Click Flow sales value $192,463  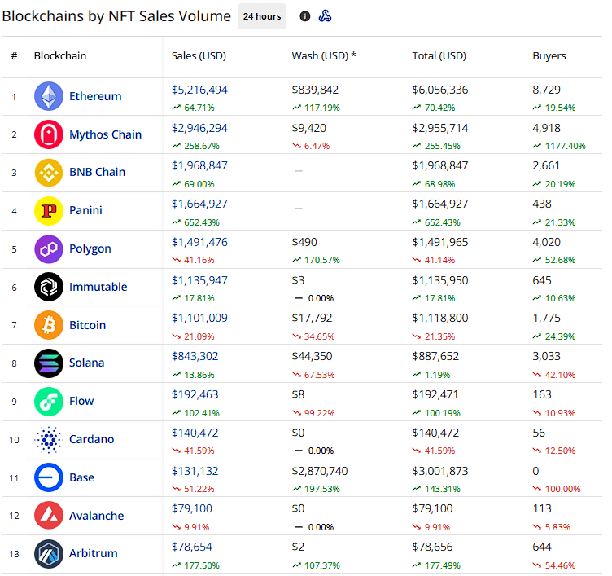click(x=195, y=394)
